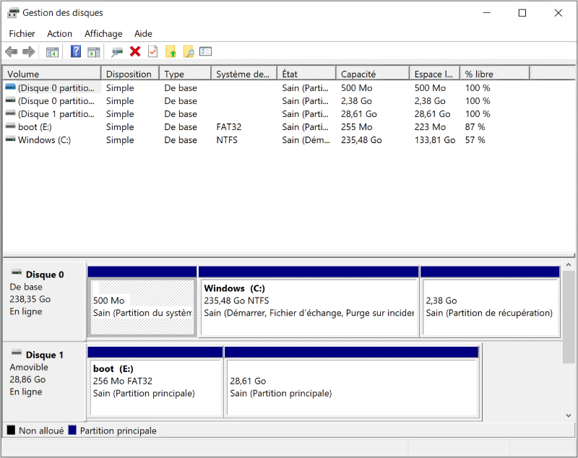Image resolution: width=578 pixels, height=458 pixels.
Task: Sort by the État column header
Action: point(306,74)
